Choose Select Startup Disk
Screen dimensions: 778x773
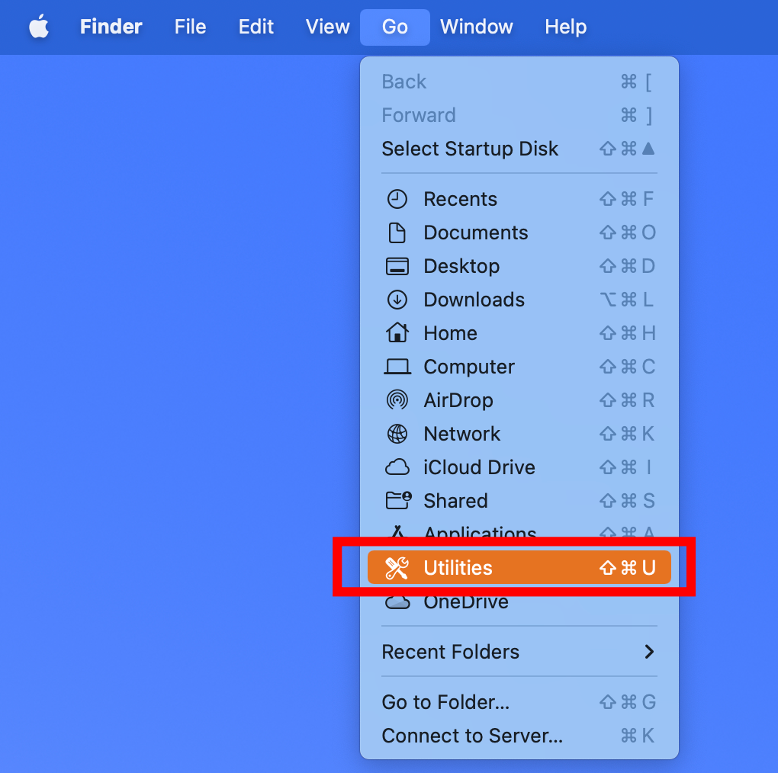point(470,149)
